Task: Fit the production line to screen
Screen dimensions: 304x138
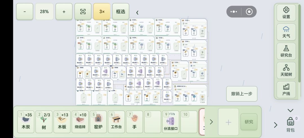Action: 83,12
